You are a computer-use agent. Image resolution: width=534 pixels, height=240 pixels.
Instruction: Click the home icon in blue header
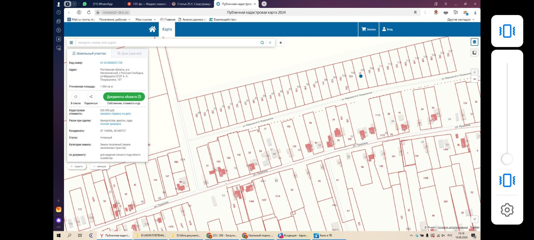(152, 29)
